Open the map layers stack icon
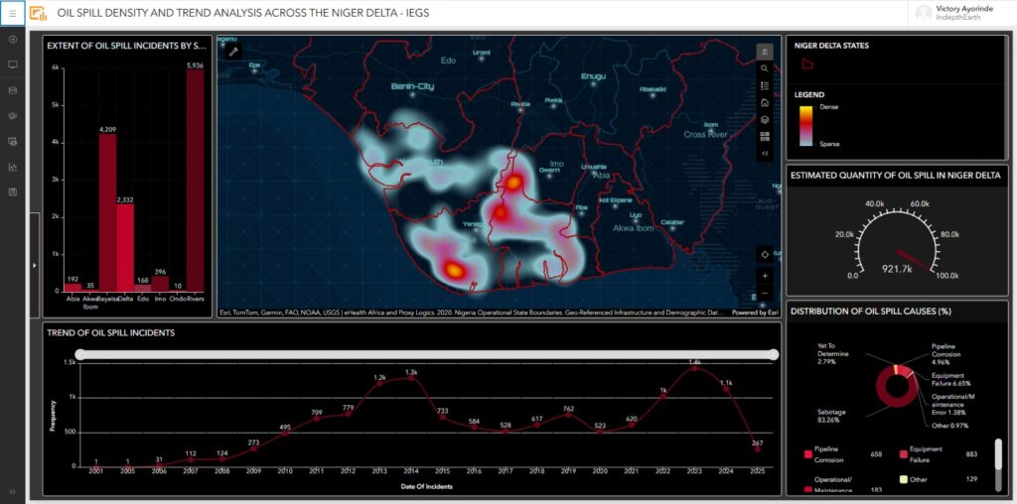 (764, 120)
